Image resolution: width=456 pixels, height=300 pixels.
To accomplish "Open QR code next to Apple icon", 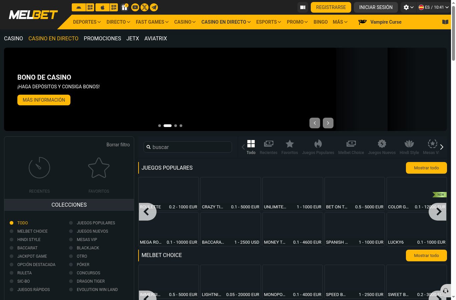I will click(x=114, y=7).
